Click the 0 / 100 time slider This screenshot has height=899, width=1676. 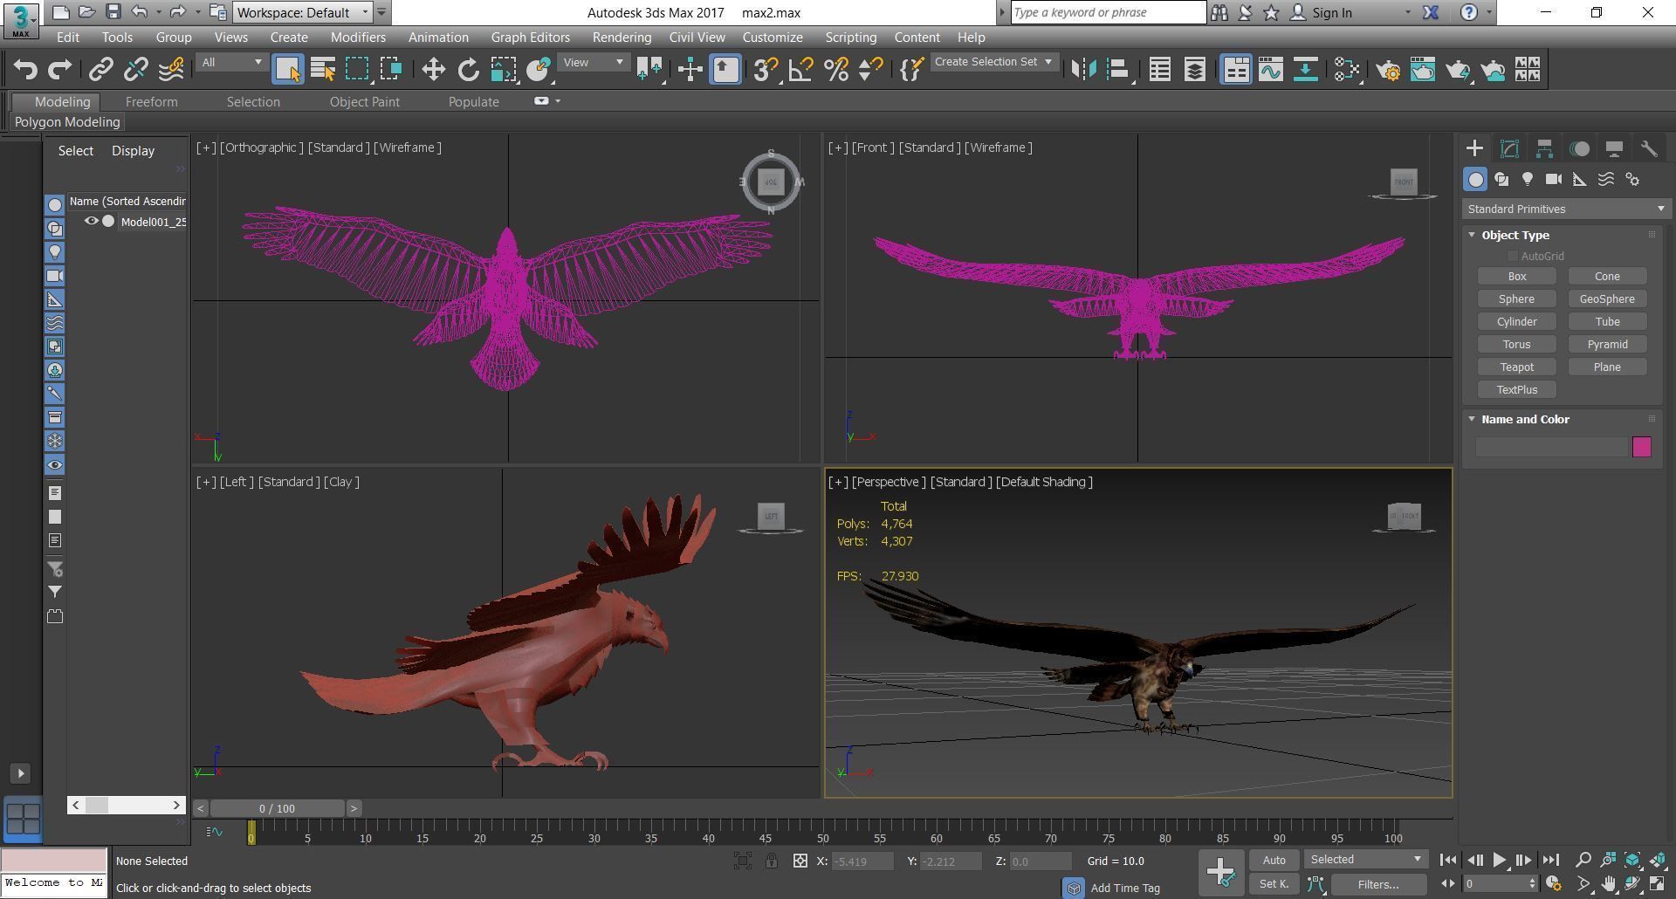[x=278, y=808]
